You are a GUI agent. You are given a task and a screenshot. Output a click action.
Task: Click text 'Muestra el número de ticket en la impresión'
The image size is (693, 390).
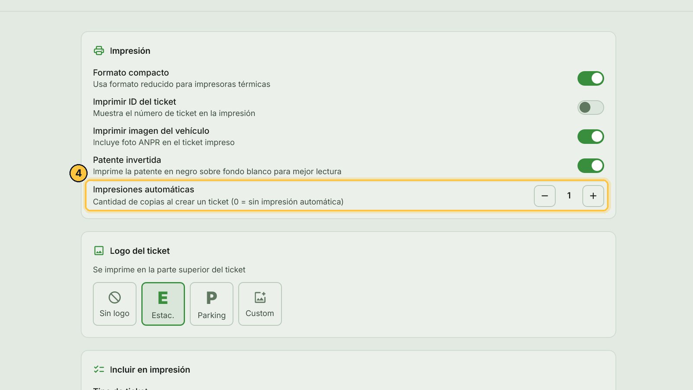point(174,113)
